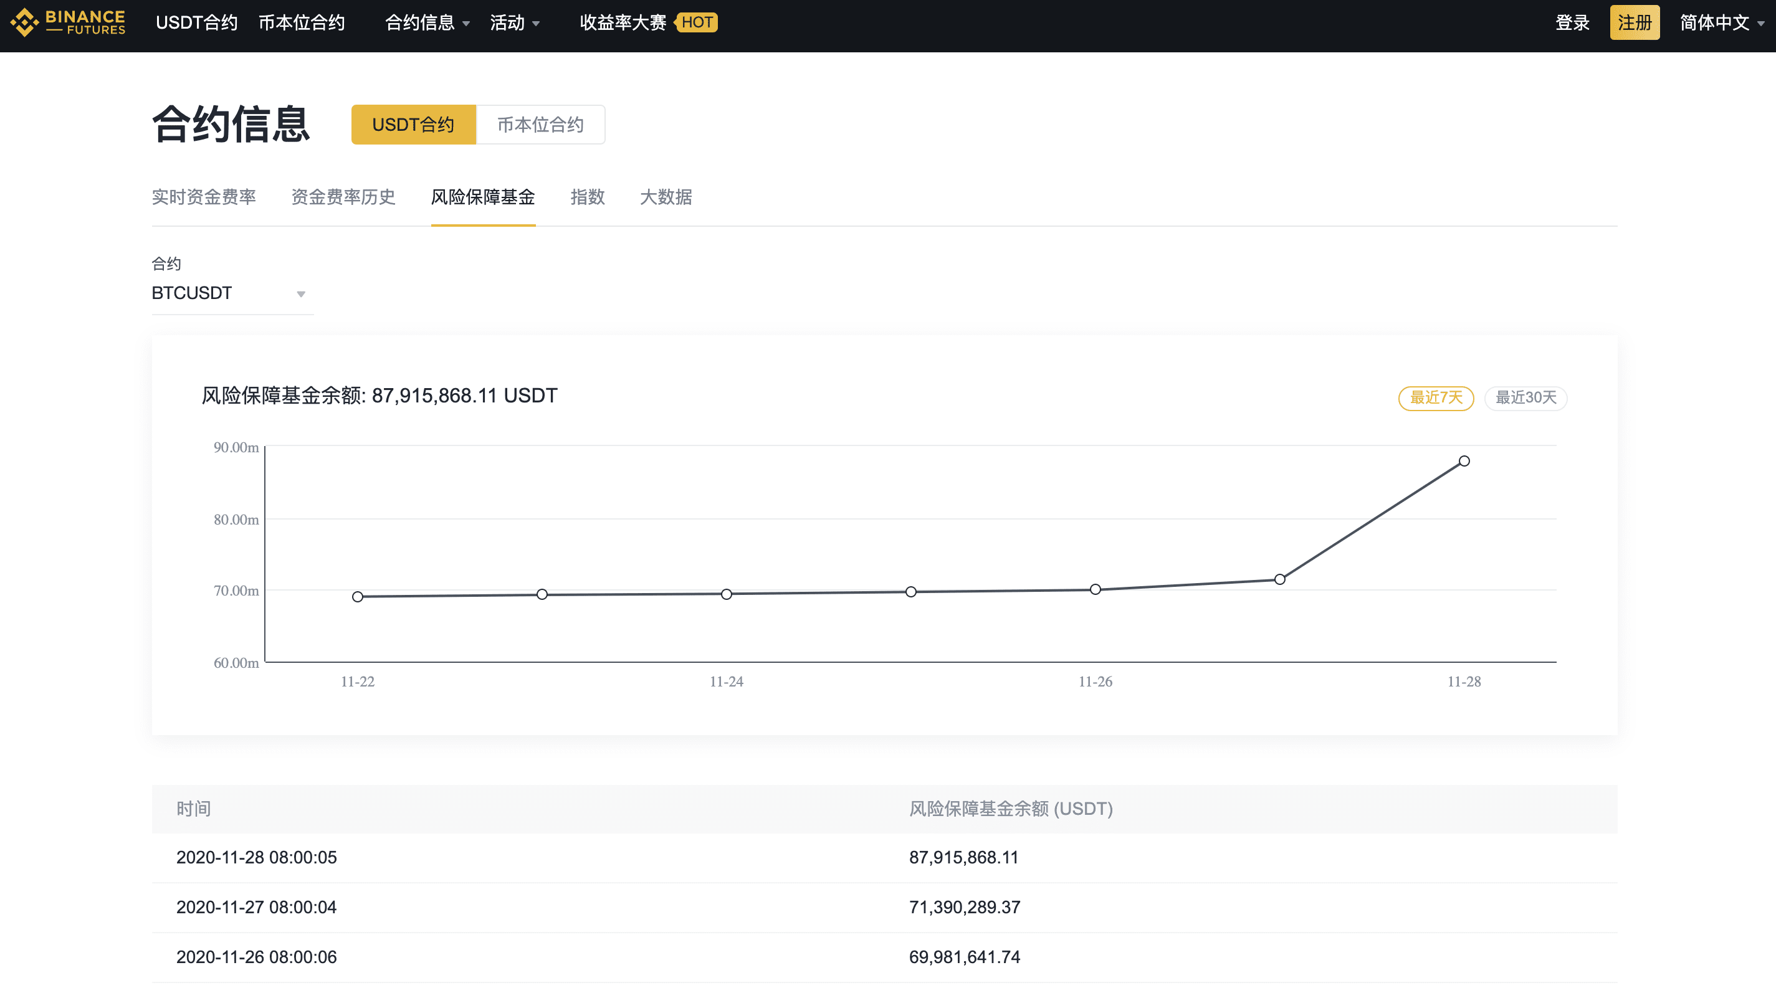Click the Binance Futures logo

[x=67, y=22]
